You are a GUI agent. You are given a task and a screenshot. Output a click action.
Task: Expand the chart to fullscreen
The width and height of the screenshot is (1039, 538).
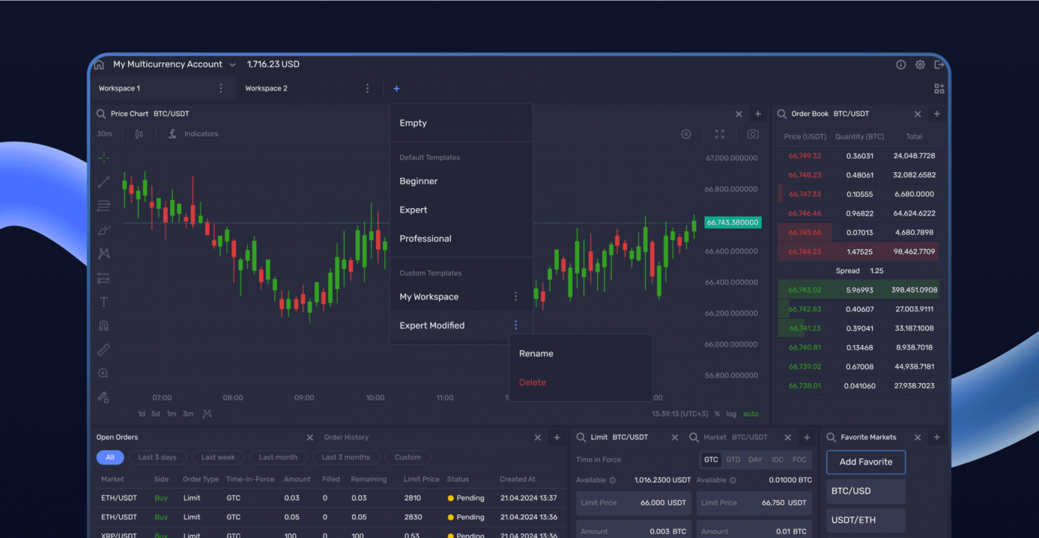coord(720,134)
